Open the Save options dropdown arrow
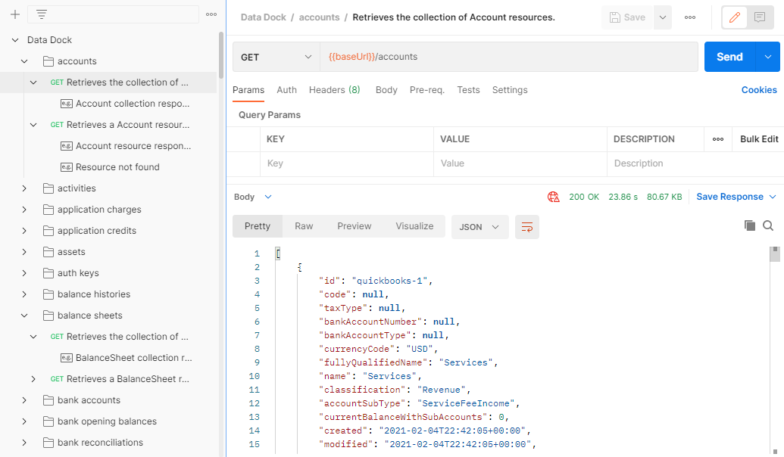 pos(663,17)
